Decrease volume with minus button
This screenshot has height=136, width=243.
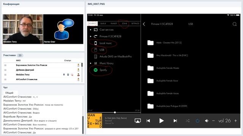213,121
